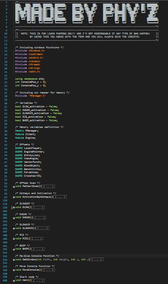Place cursor on #include <string> line
The image size is (168, 284).
[28, 68]
